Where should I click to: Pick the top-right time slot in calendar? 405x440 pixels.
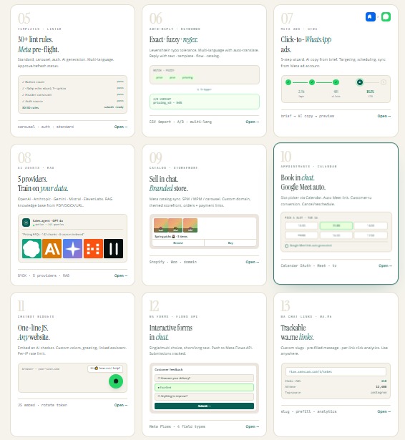(371, 225)
